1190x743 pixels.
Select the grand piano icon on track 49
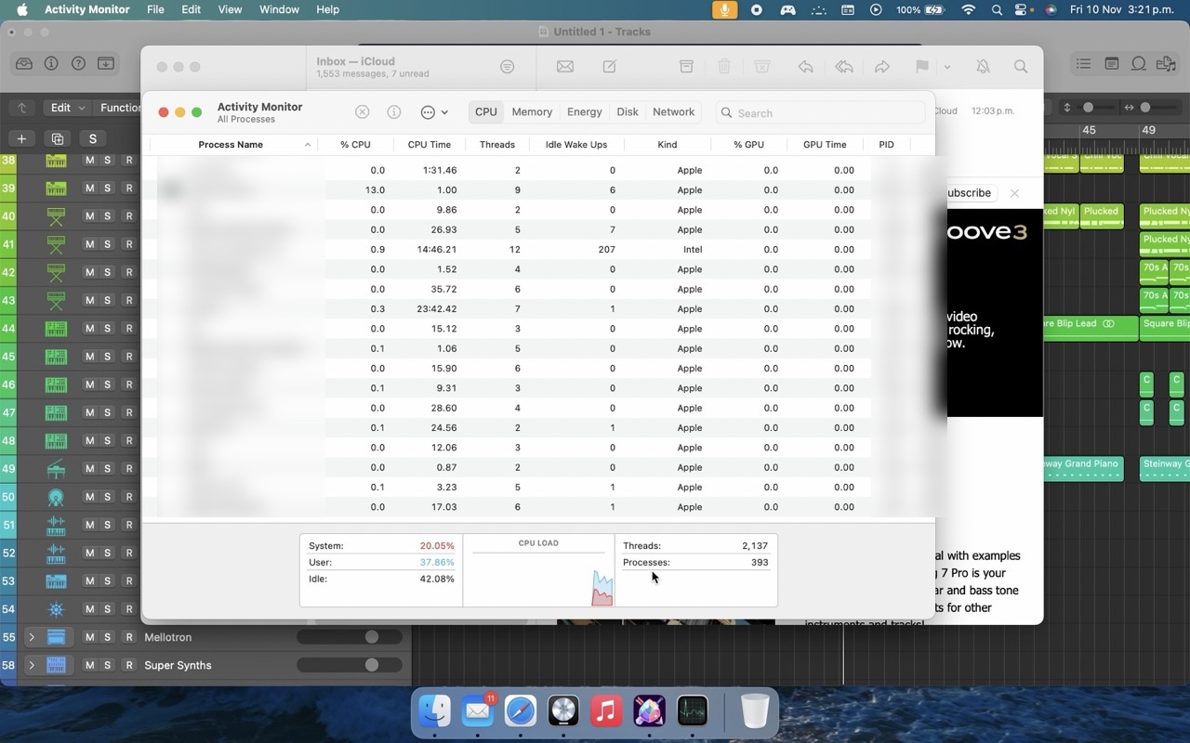[x=55, y=468]
